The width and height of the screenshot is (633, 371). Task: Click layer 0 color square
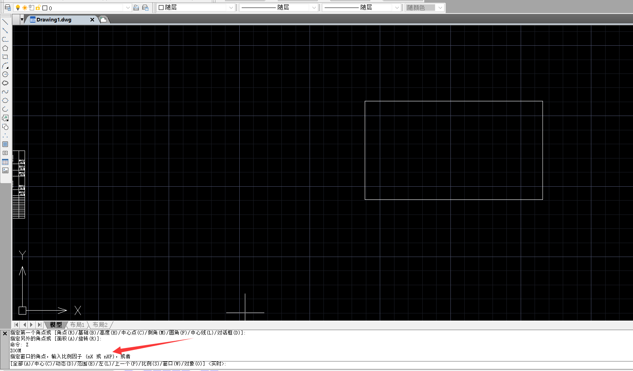pyautogui.click(x=45, y=8)
